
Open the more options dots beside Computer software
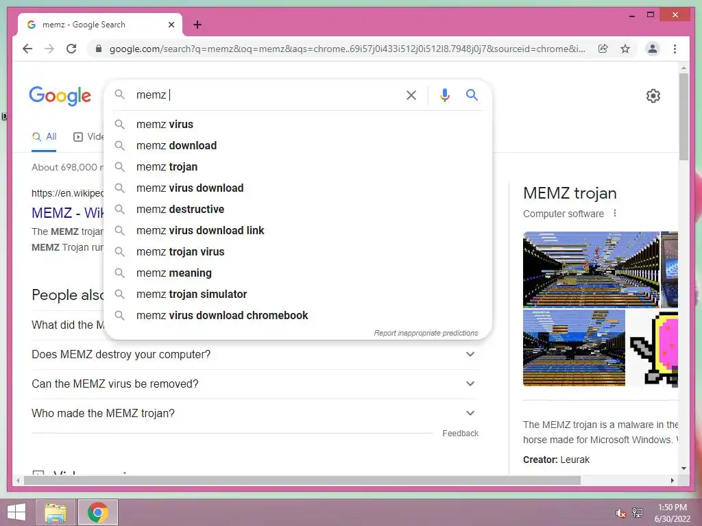615,214
